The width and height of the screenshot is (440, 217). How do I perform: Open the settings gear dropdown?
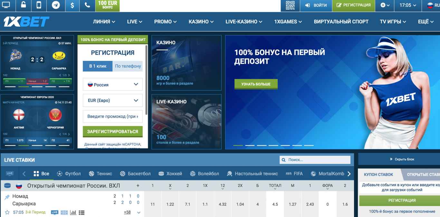(x=385, y=5)
